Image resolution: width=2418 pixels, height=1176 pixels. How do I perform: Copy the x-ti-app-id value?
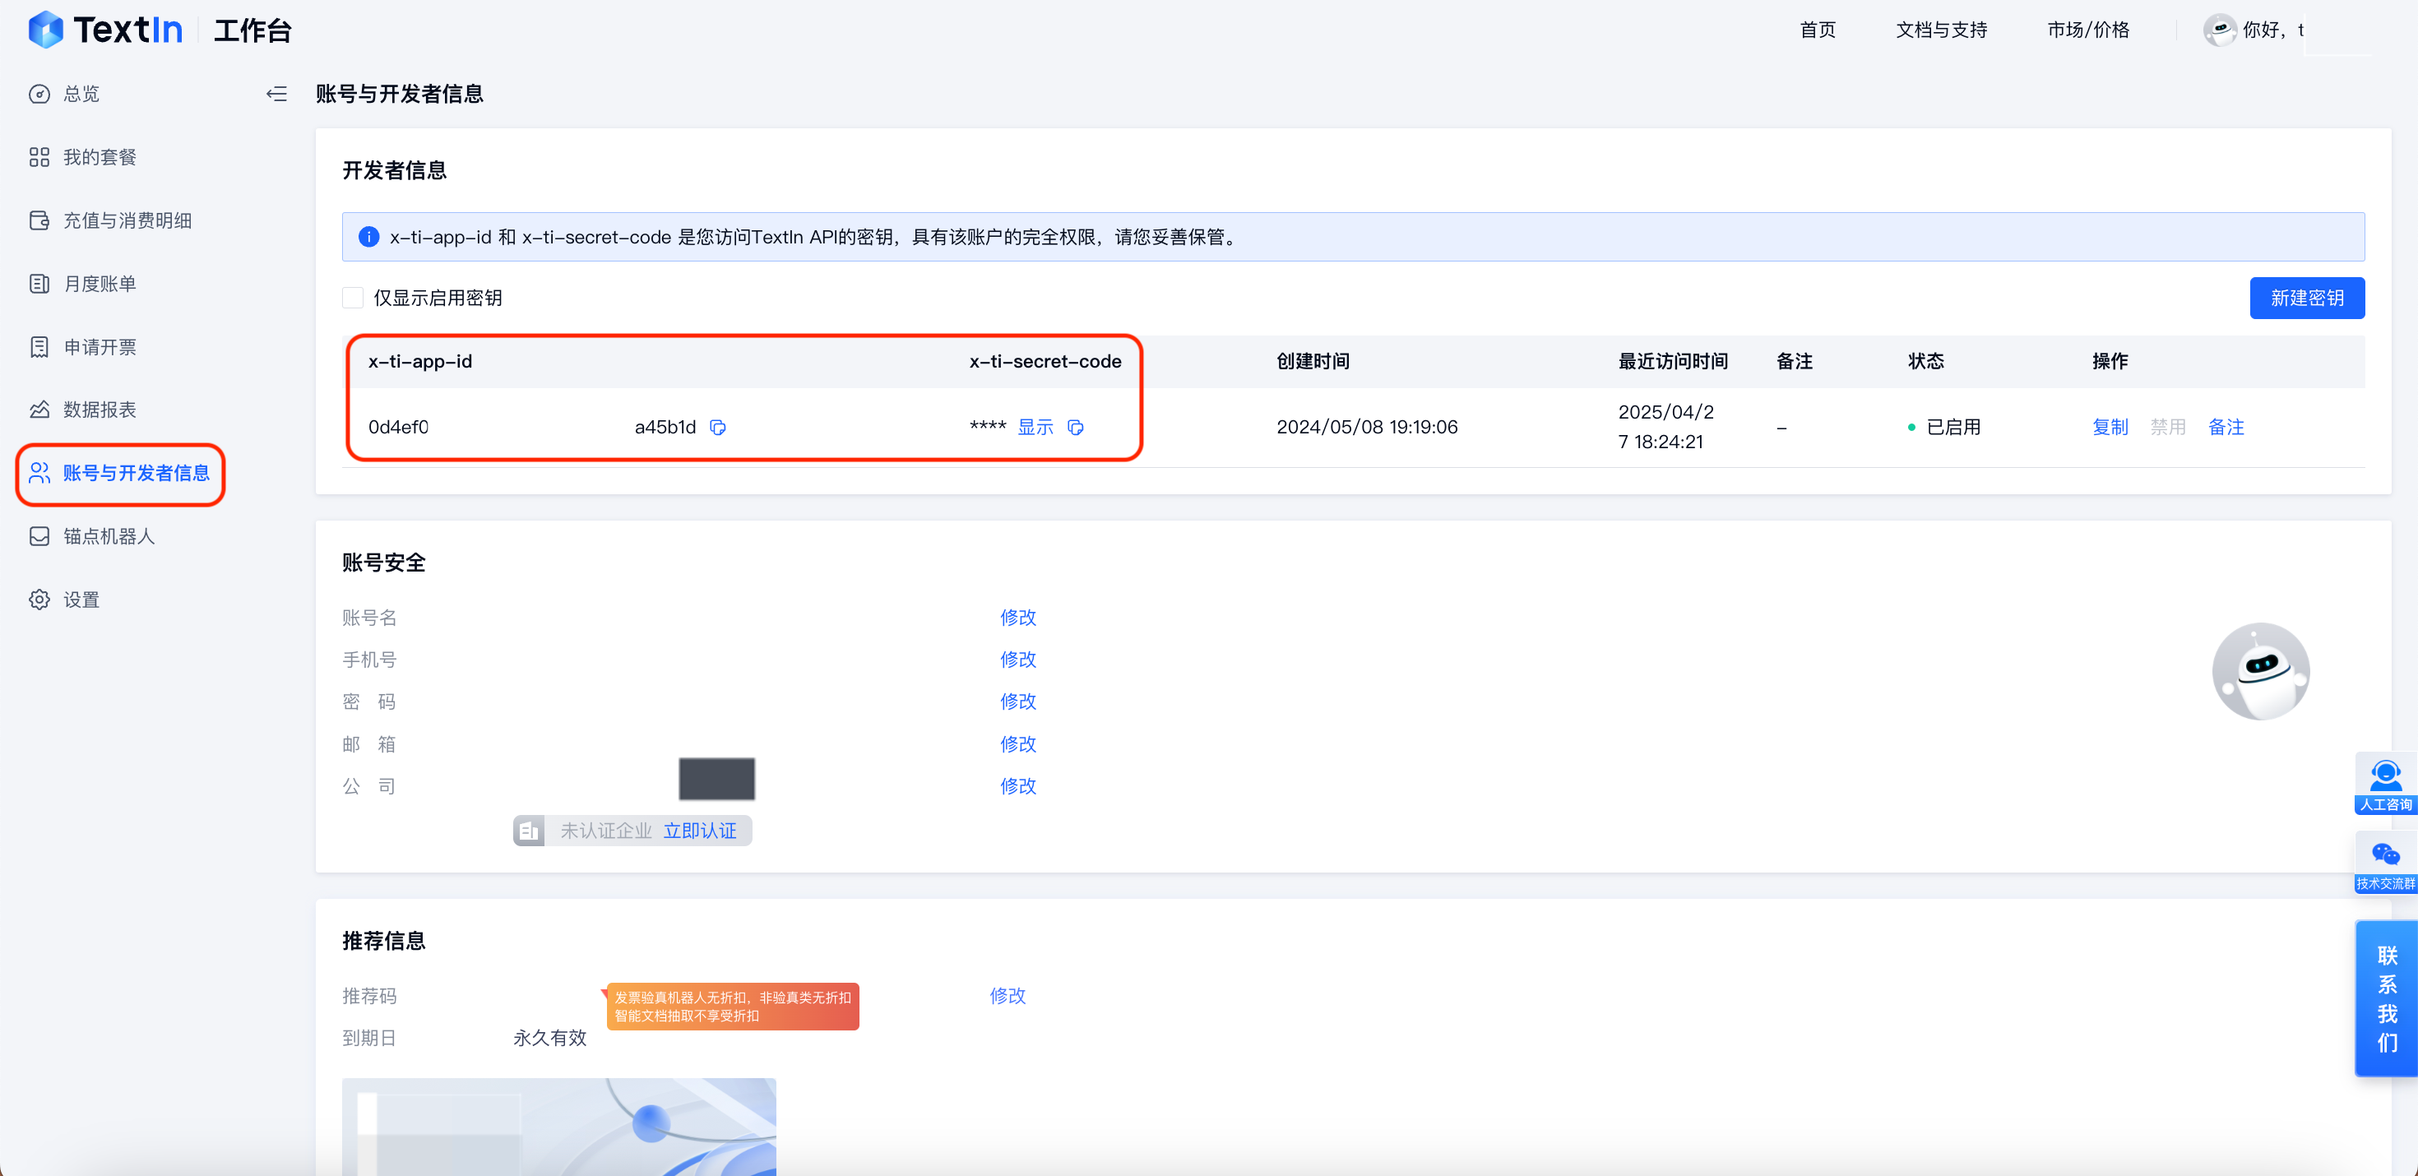tap(717, 427)
